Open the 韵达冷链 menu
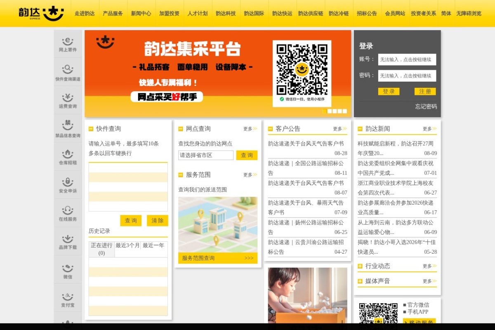The image size is (495, 330). pos(339,13)
